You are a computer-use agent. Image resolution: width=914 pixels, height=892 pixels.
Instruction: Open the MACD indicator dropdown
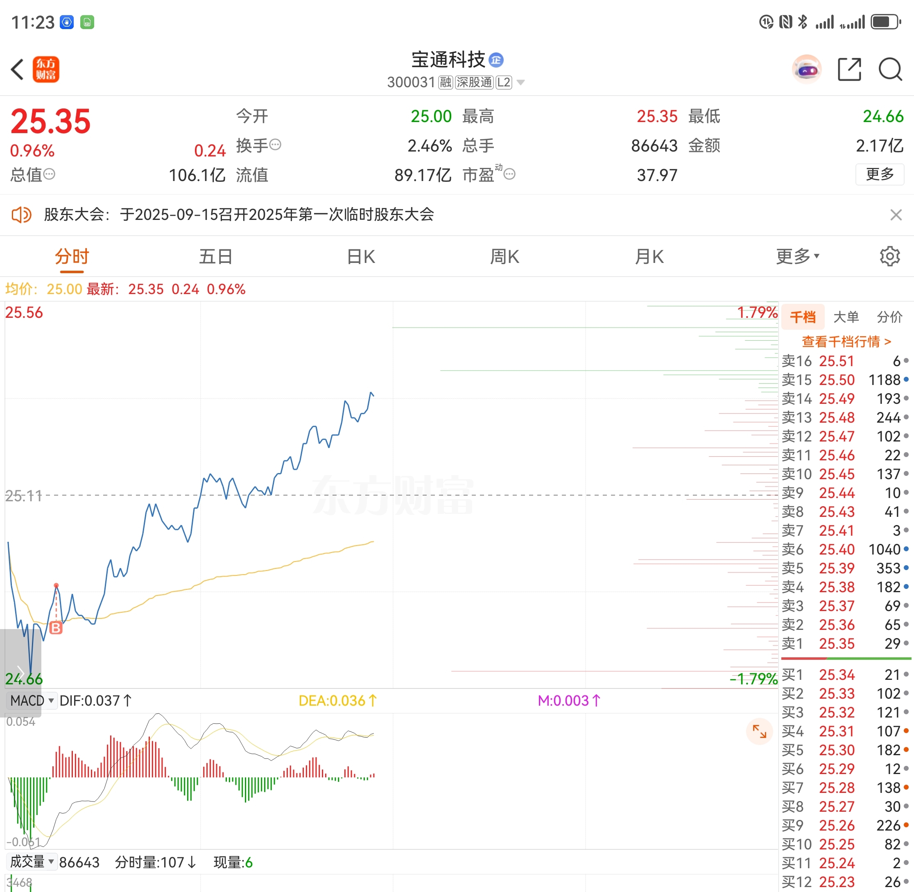coord(32,701)
